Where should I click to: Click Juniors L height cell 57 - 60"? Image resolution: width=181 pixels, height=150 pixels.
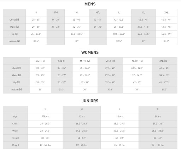[119, 138]
